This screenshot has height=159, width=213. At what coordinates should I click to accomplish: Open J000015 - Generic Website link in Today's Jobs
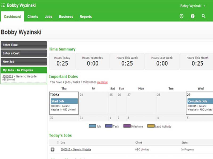pyautogui.click(x=76, y=149)
